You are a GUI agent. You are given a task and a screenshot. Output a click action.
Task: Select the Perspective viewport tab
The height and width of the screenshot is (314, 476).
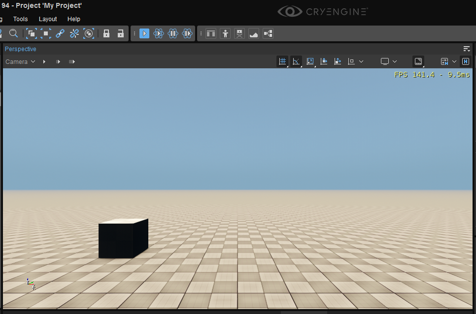coord(20,49)
